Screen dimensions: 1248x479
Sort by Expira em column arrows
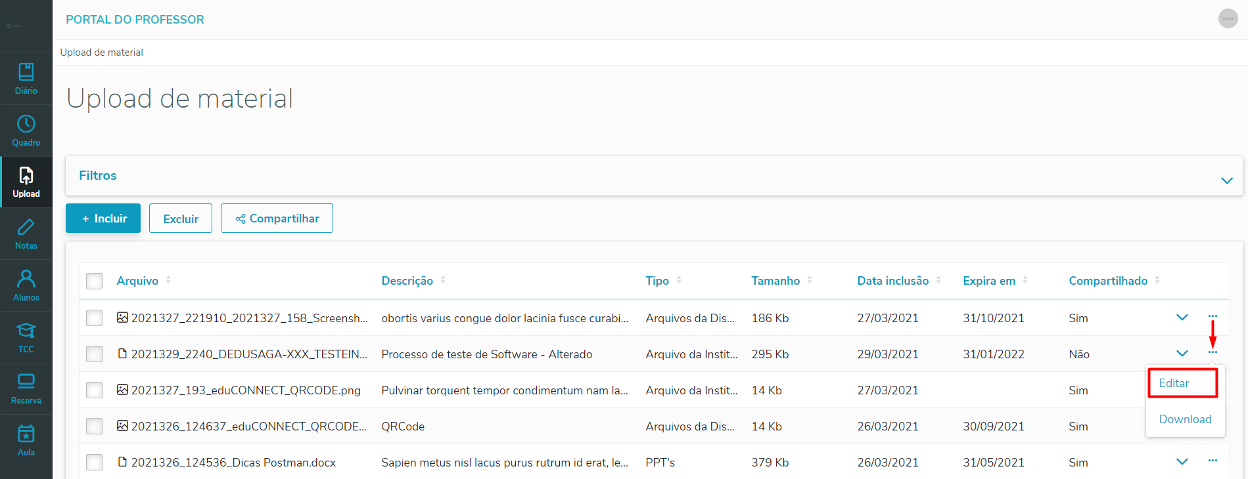pos(1025,280)
